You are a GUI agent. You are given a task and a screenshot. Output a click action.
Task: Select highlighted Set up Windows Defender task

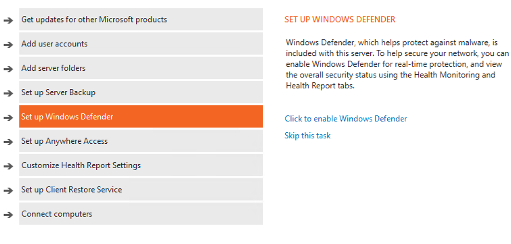(141, 117)
